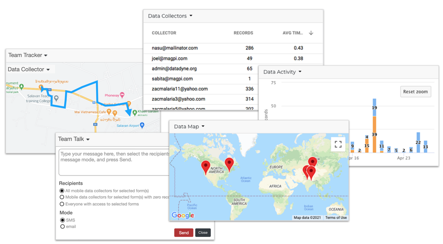Click the Mai Vietnamese Cafe restaurant marker

click(x=109, y=112)
